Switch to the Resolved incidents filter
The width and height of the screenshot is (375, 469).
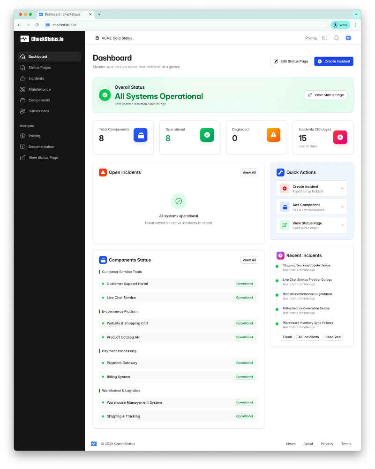[x=333, y=337]
